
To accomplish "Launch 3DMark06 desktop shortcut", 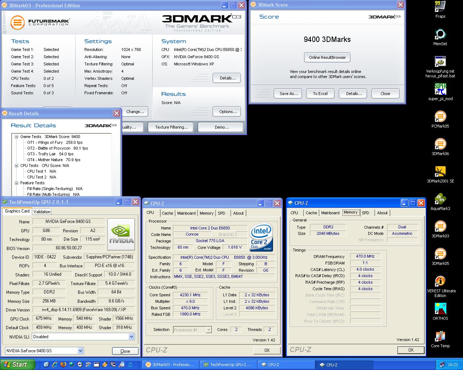I will 440,147.
